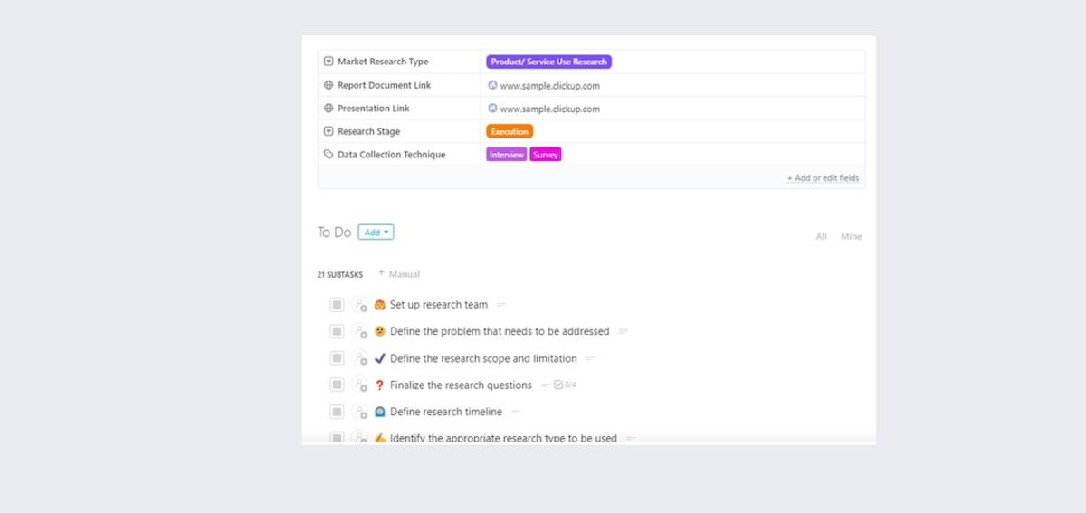Open the Manual sort order selector

pos(399,274)
